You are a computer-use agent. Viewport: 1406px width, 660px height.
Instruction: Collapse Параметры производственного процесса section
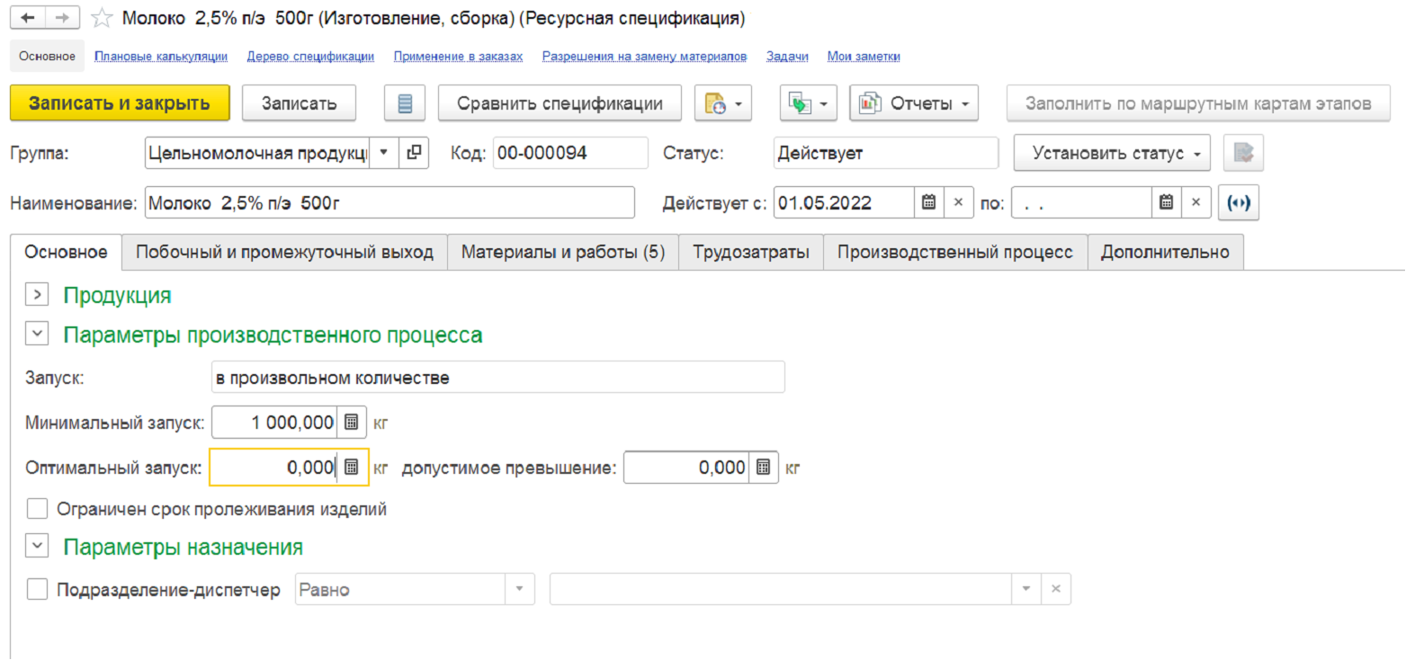point(37,334)
